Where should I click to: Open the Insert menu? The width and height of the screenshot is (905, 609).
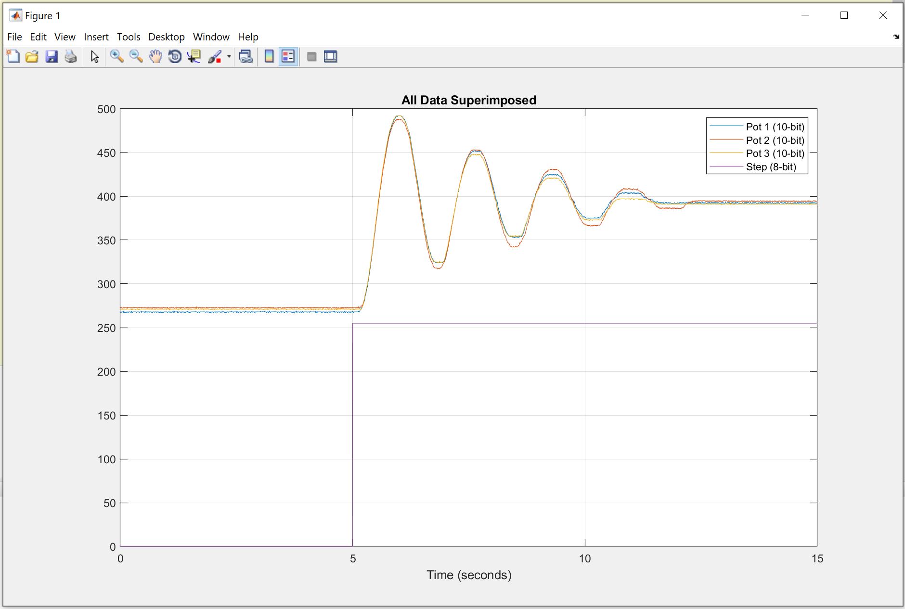pos(96,37)
